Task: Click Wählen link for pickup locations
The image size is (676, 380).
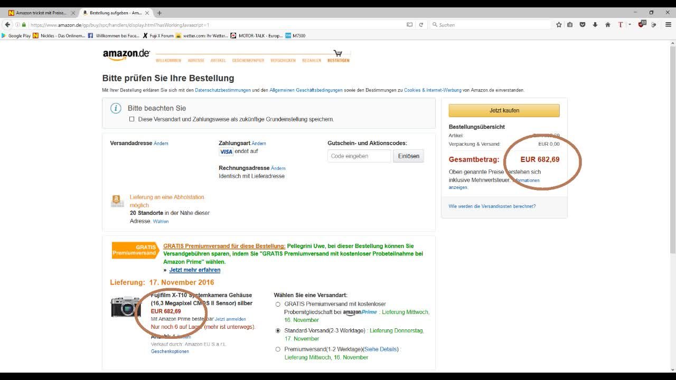Action: (x=161, y=222)
